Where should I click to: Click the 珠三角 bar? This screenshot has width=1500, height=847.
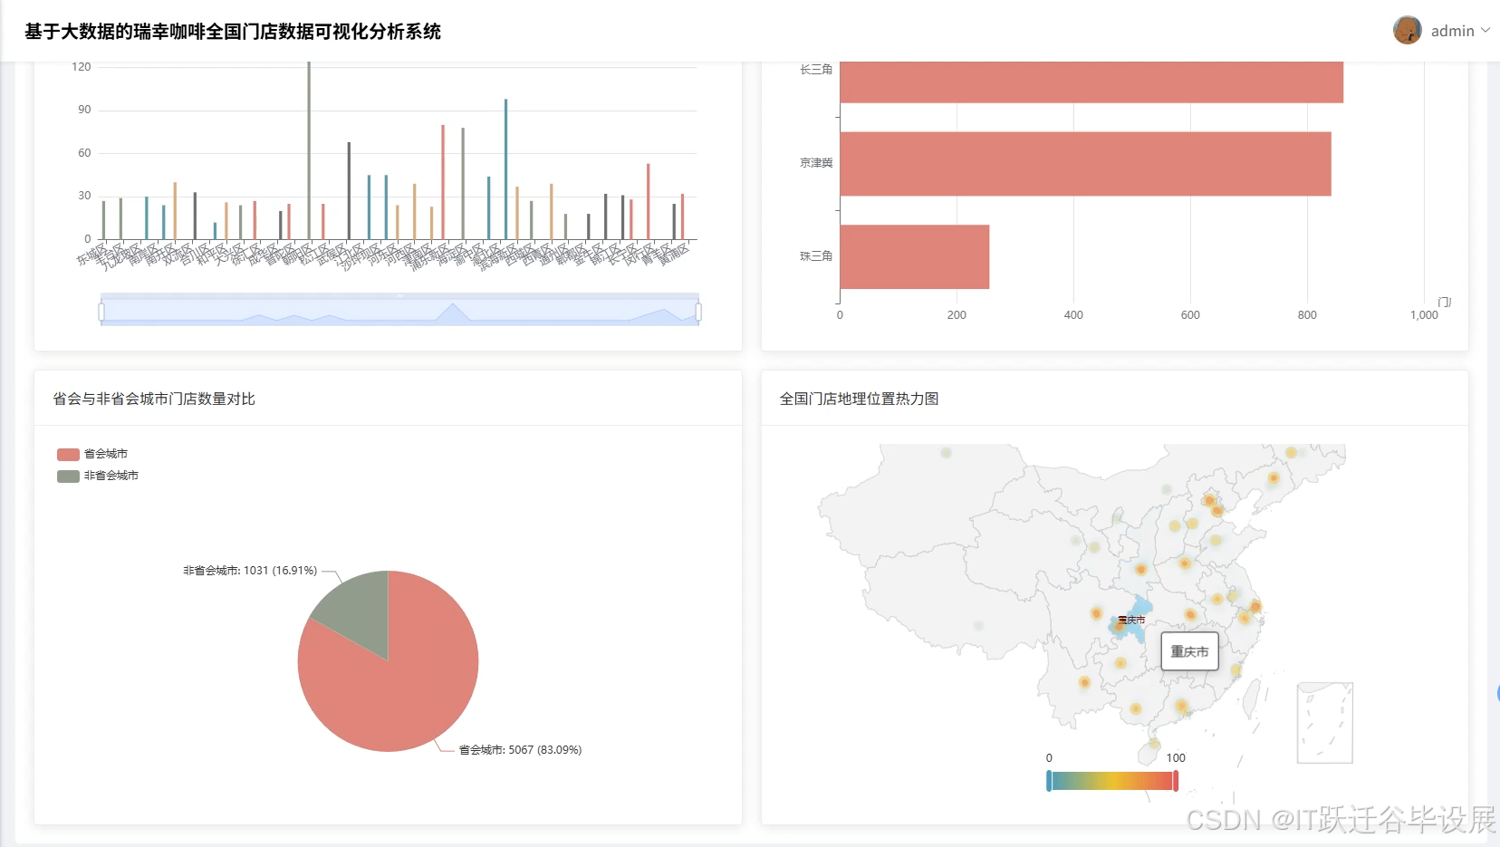point(915,257)
